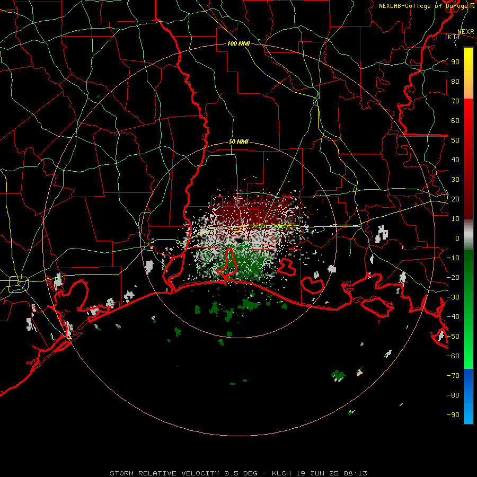
Task: Pick the bright green velocity scale segment
Action: pyautogui.click(x=468, y=309)
